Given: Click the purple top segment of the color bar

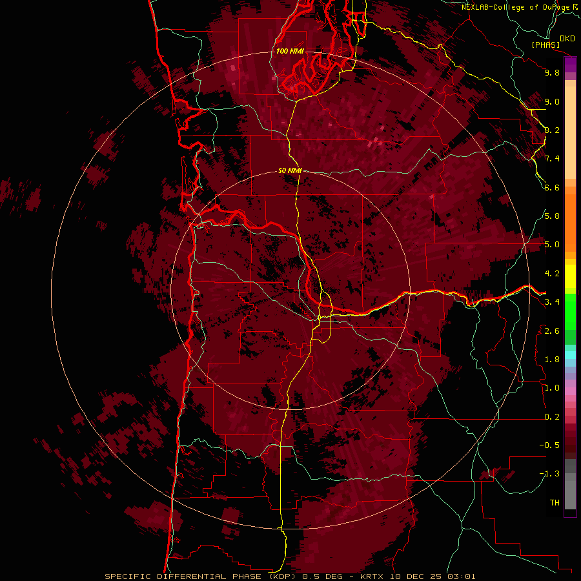Looking at the screenshot, I should click(570, 65).
